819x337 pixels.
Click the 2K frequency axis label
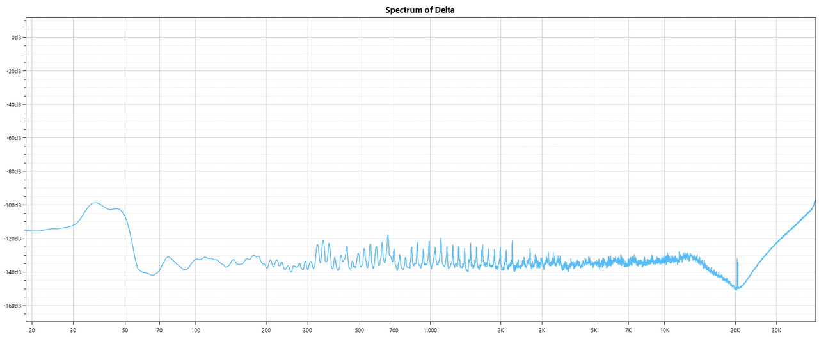pos(501,331)
